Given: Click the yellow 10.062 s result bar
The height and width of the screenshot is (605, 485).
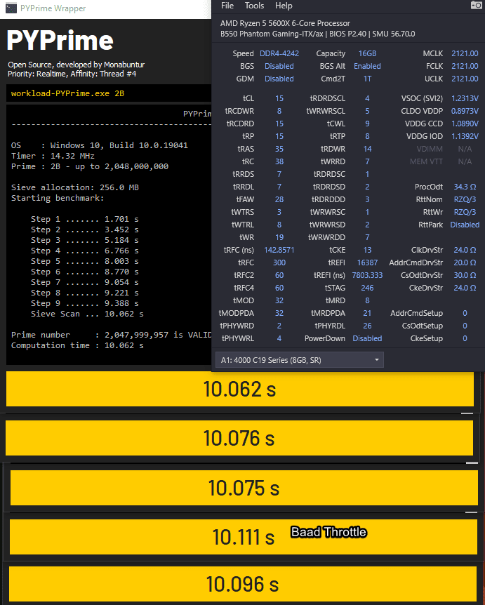Looking at the screenshot, I should [x=240, y=389].
